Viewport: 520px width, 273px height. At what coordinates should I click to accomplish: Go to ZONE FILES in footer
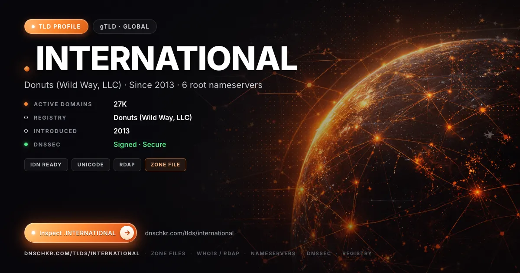coord(168,253)
